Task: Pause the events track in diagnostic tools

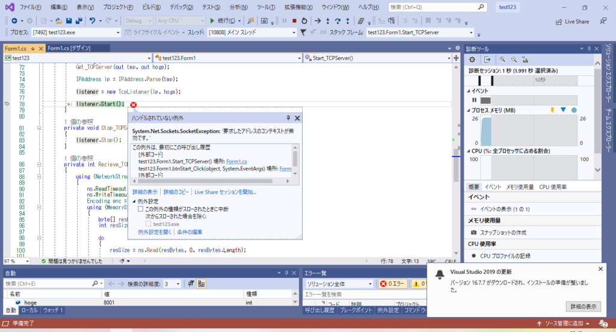Action: [474, 100]
